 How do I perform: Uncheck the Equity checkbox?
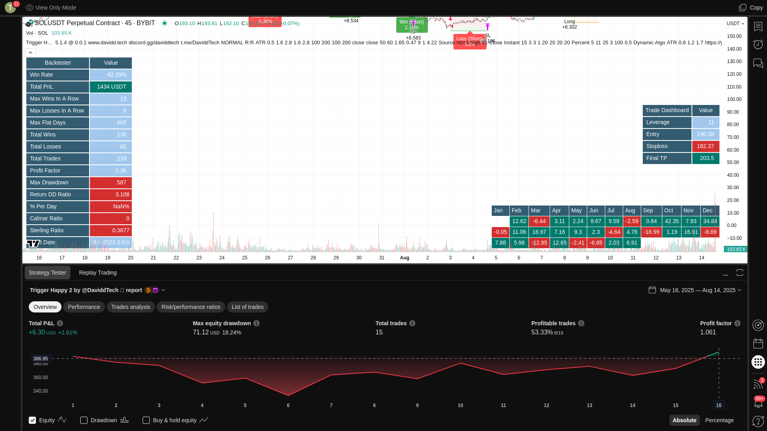(x=32, y=420)
